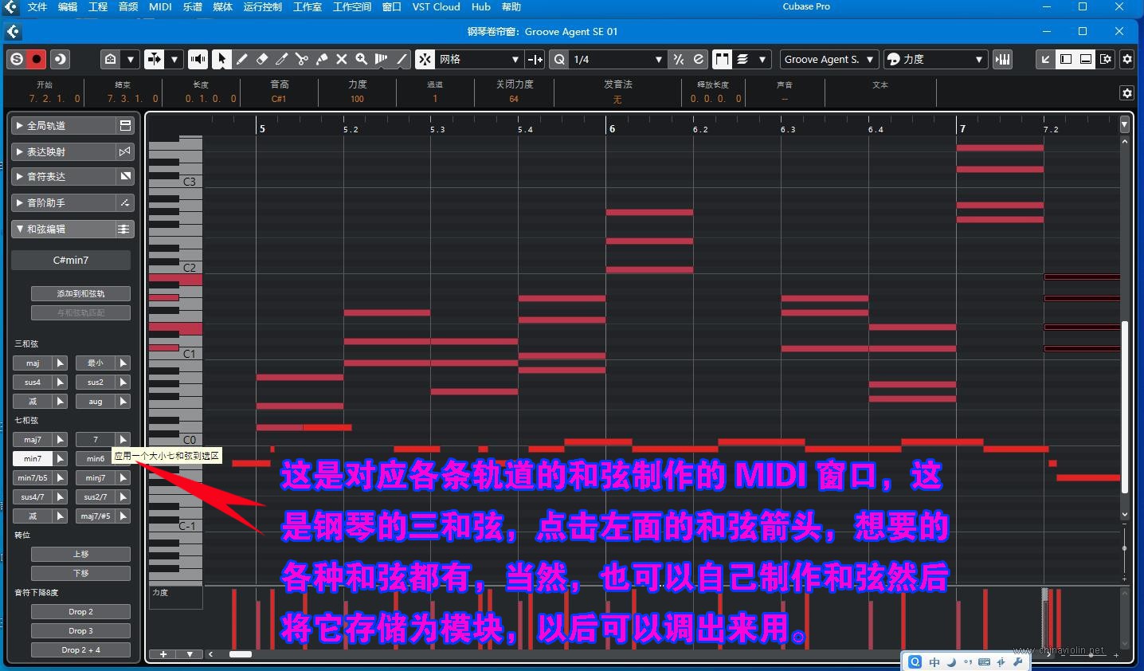Viewport: 1144px width, 671px height.
Task: Select the Glue tool
Action: pos(321,59)
